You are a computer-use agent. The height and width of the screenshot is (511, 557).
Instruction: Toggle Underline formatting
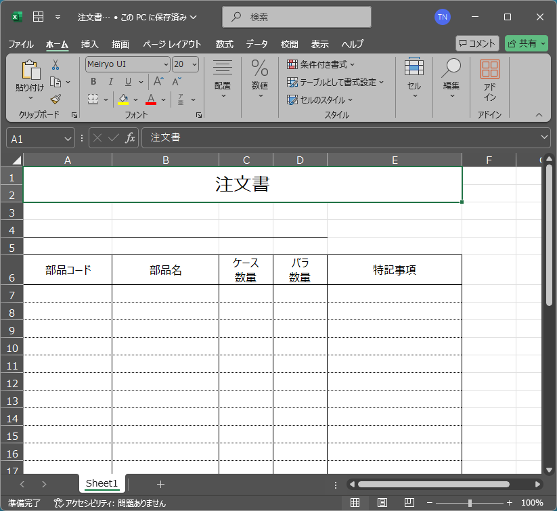[128, 82]
